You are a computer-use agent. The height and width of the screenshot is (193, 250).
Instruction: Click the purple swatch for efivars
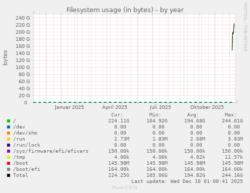(x=9, y=151)
